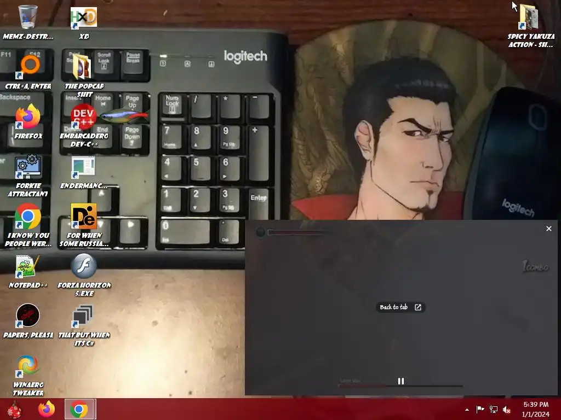Launch Chrome shortcut labeled I KNOW YOU PEOPLE
Viewport: 561px width, 420px height.
[27, 216]
